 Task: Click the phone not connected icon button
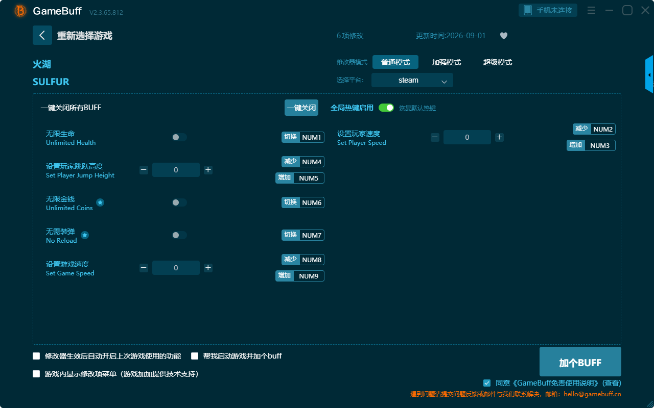(x=548, y=10)
